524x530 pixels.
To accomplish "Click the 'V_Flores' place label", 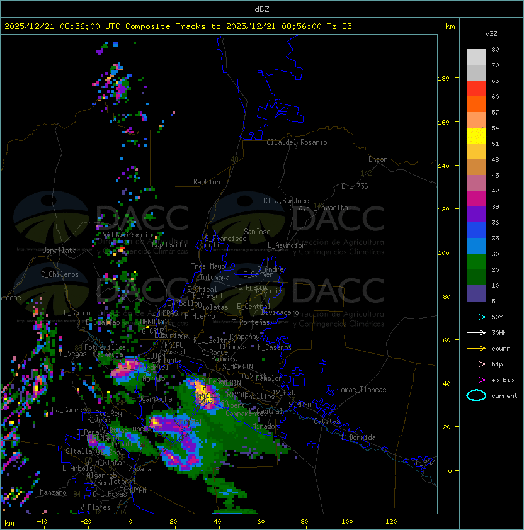I will click(x=95, y=507).
